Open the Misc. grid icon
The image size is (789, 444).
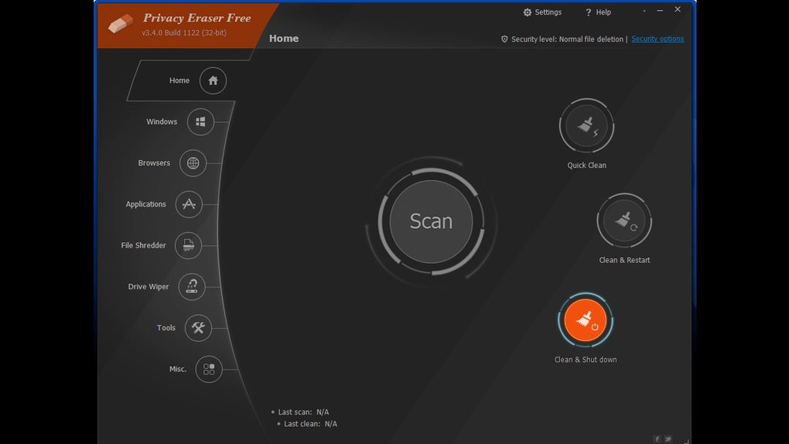click(x=209, y=369)
